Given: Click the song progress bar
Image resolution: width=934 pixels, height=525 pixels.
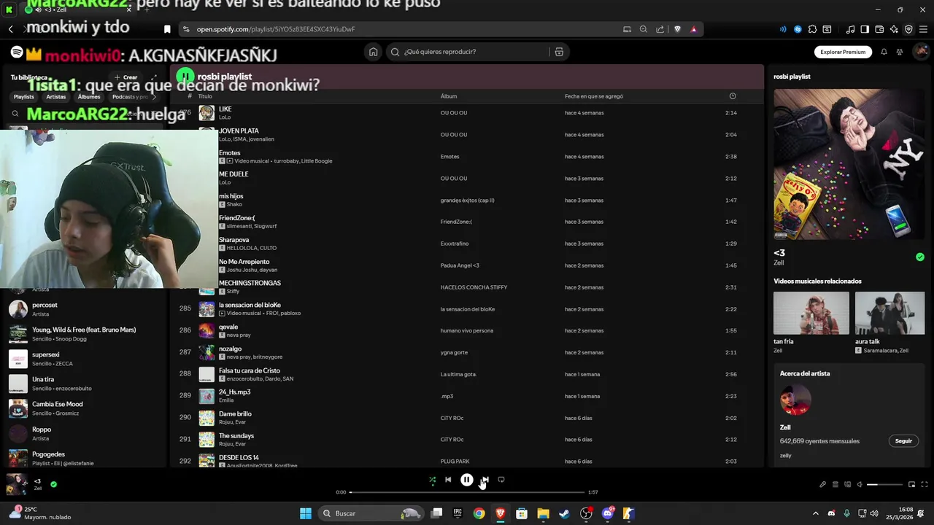Looking at the screenshot, I should pyautogui.click(x=467, y=492).
